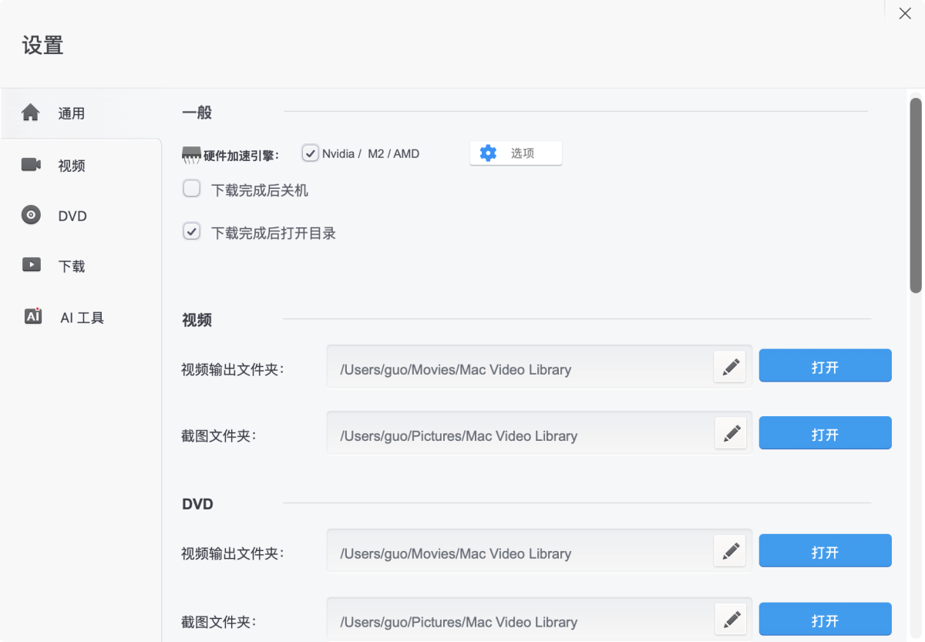Screen dimensions: 925x642
Task: Click the vertical scrollbar thumb
Action: click(x=916, y=195)
